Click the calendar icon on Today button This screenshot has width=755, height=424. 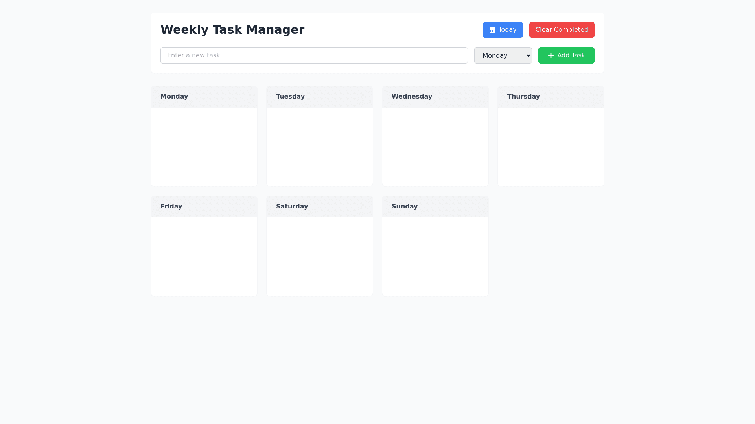point(492,30)
